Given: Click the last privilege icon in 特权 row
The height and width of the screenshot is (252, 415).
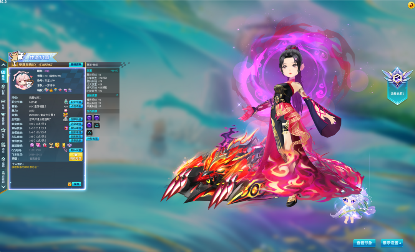Looking at the screenshot, I should coord(70,90).
